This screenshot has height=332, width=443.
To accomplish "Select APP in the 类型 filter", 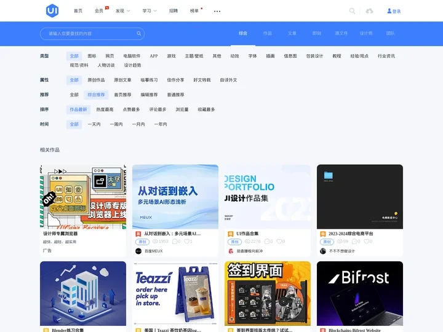I will coord(154,56).
